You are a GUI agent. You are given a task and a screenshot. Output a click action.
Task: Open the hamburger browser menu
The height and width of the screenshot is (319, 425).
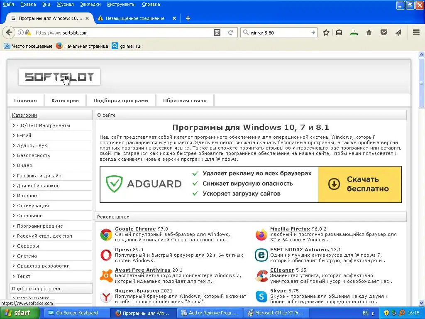416,32
